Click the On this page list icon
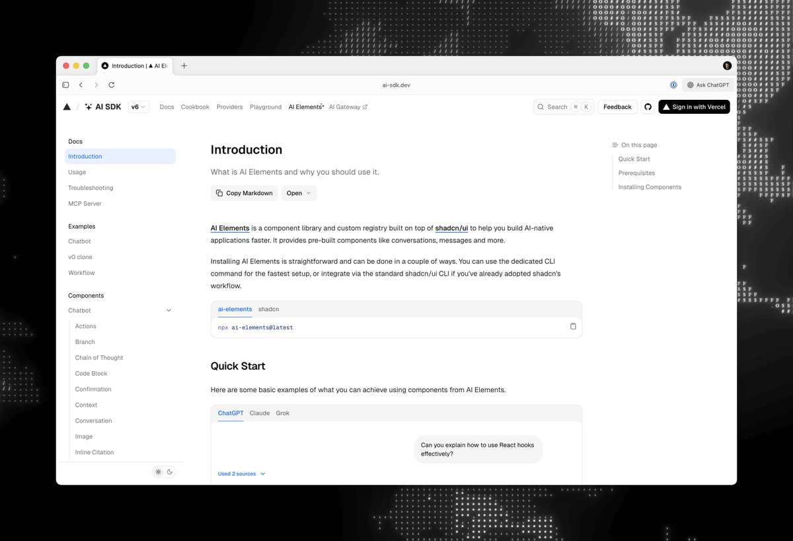Viewport: 793px width, 541px height. [x=615, y=145]
